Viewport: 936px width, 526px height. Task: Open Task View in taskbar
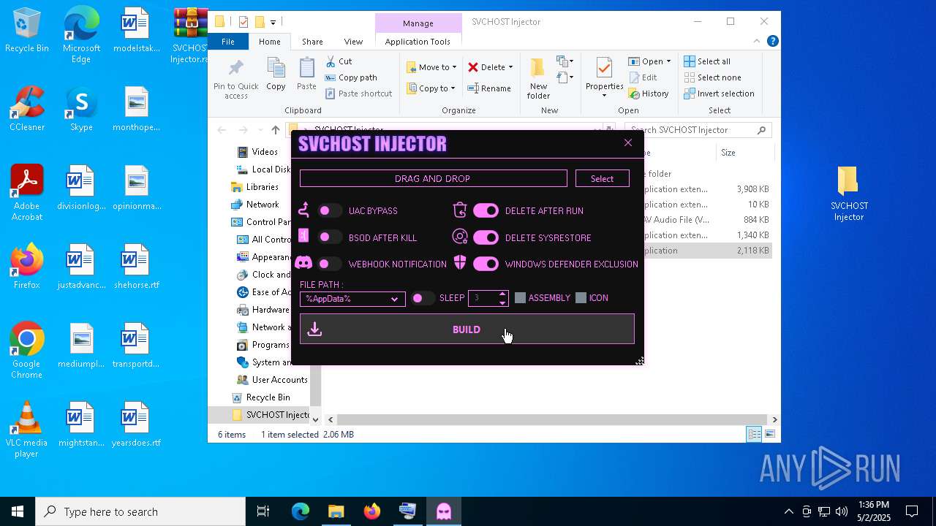[x=263, y=511]
